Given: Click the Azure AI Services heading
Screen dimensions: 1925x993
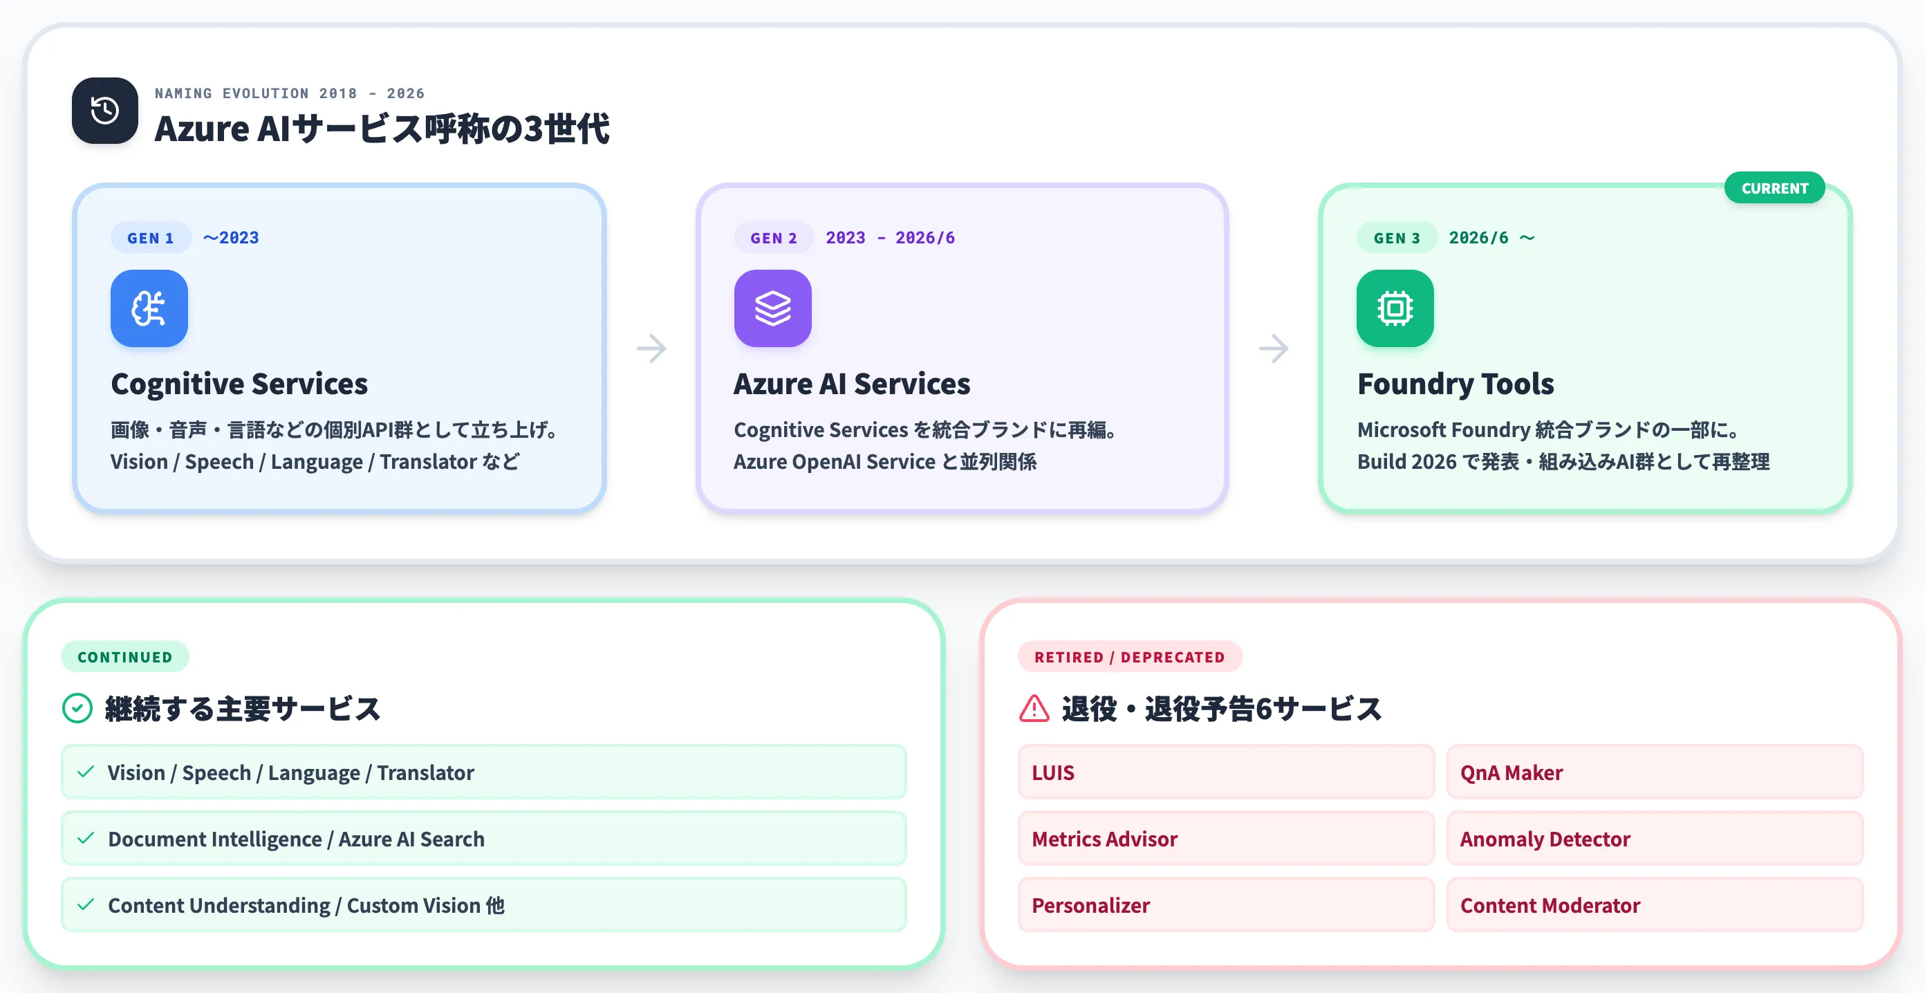Looking at the screenshot, I should click(852, 384).
